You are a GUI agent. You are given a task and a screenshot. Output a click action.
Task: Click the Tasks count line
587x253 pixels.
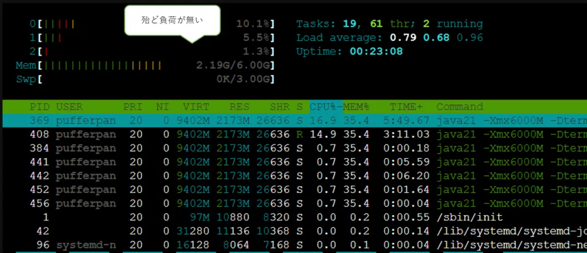(389, 24)
